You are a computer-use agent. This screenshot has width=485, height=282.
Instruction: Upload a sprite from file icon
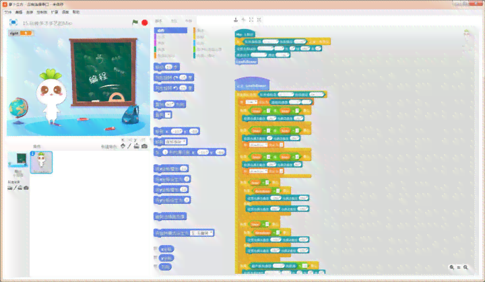click(x=136, y=146)
